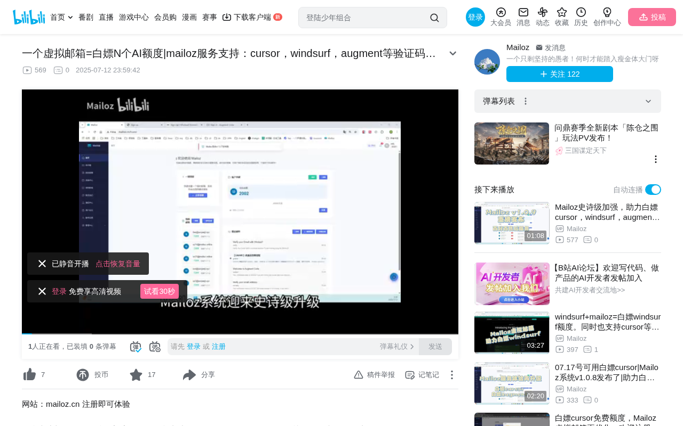Open 记笔记 notes icon
This screenshot has height=426, width=683.
410,375
